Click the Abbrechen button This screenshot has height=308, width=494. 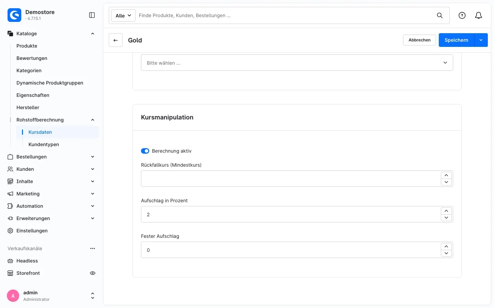point(420,40)
